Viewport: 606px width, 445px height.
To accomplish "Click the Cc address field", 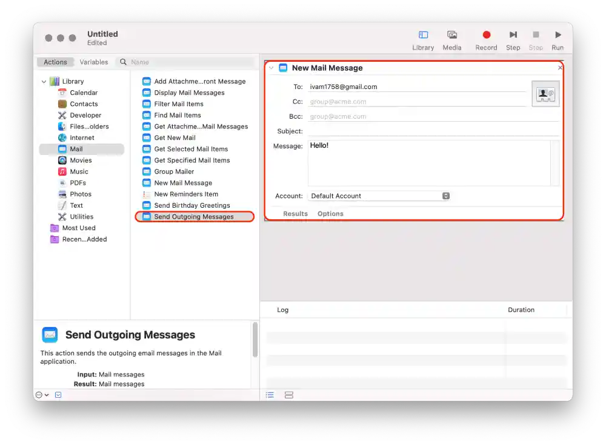I will [418, 102].
